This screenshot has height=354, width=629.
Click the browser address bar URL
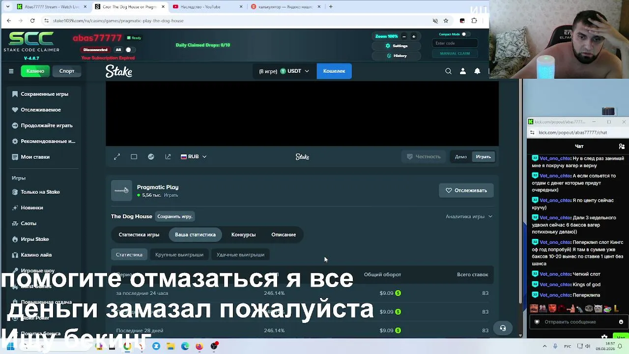(x=118, y=21)
